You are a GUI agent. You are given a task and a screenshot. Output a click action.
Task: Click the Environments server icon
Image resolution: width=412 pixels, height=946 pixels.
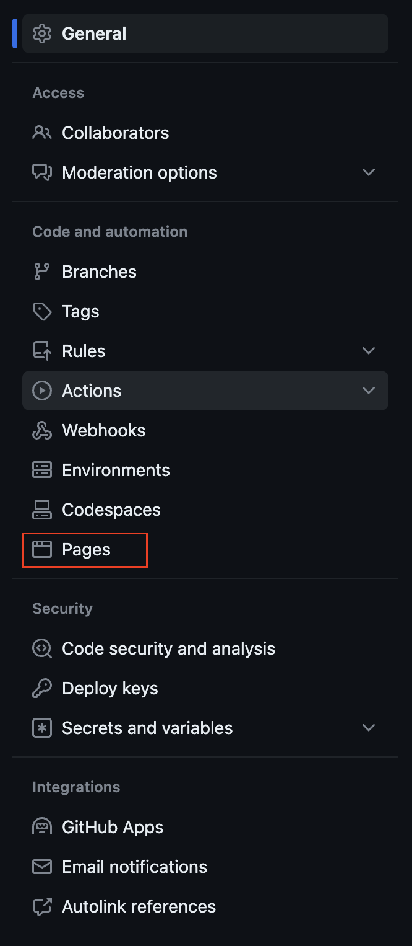click(x=42, y=470)
